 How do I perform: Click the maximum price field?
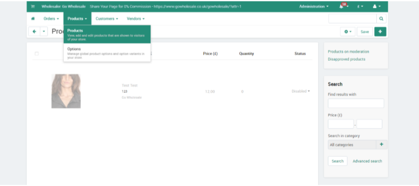click(x=369, y=124)
